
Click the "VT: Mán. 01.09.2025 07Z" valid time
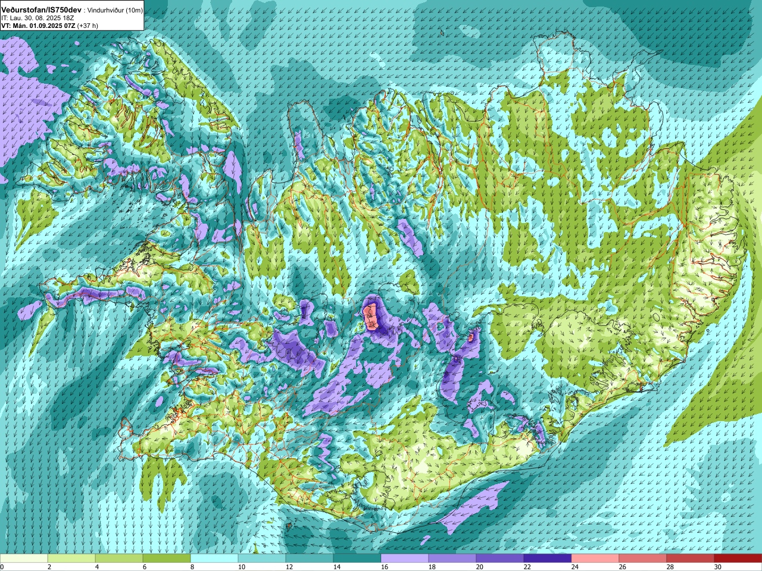click(x=38, y=26)
